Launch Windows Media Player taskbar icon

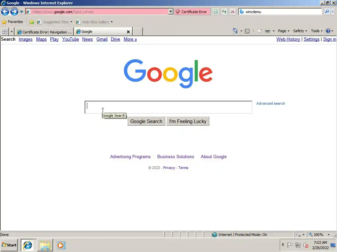61,245
